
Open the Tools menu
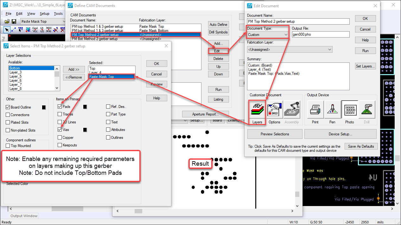click(x=58, y=14)
